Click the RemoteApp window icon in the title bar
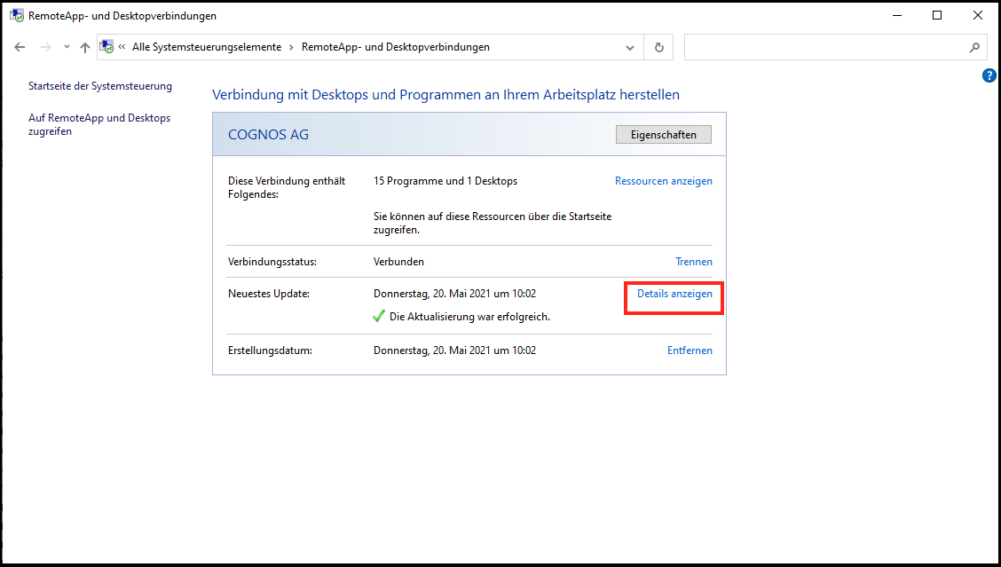 [17, 16]
